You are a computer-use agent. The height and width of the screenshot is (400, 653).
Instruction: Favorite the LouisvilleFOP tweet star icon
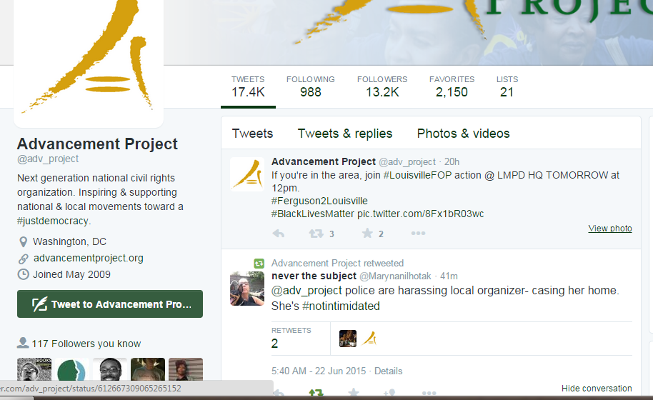click(x=367, y=233)
